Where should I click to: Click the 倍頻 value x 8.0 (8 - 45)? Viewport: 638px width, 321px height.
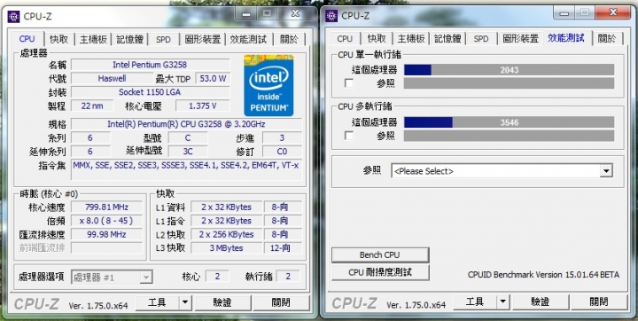[106, 221]
